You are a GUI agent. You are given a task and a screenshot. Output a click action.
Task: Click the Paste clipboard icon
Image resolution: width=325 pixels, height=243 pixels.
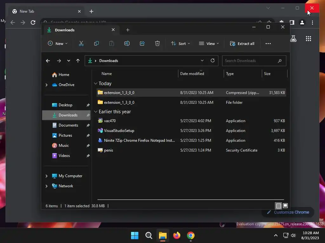tap(111, 43)
